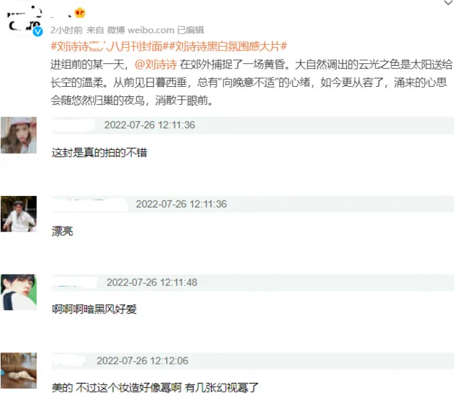Click the blue verified badge on poster avatar
454x395 pixels.
point(38,31)
